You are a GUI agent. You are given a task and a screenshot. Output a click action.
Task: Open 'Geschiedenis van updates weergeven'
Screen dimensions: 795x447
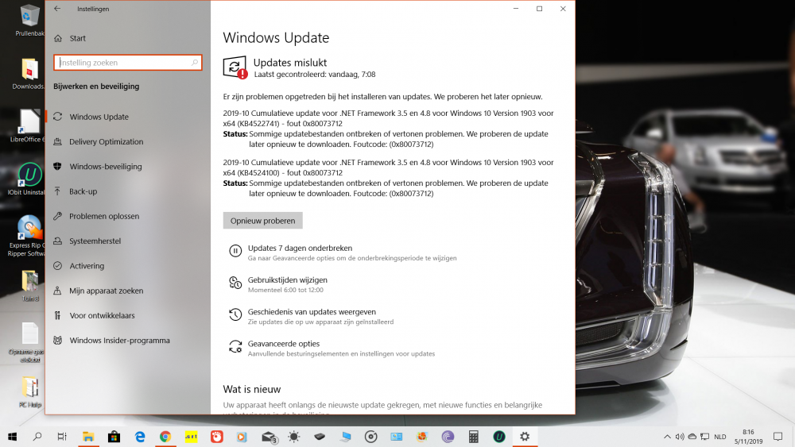pos(312,312)
